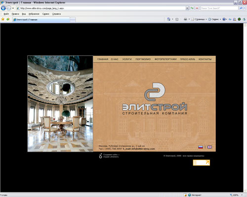This screenshot has width=247, height=197.
Task: Click Add to Favorites green plus star
Action: pyautogui.click(x=8, y=19)
